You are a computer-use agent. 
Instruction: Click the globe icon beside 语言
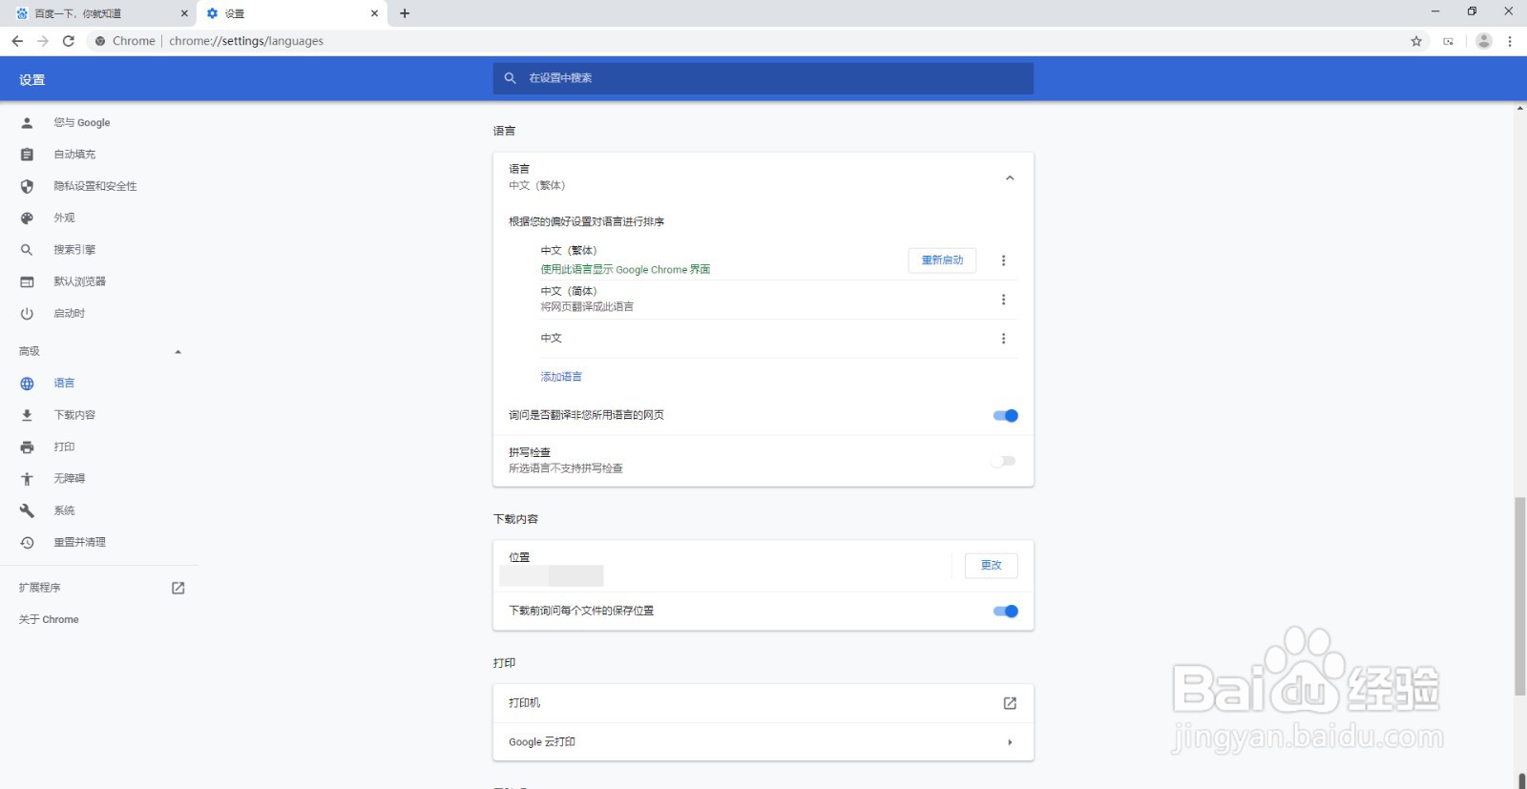pyautogui.click(x=27, y=384)
